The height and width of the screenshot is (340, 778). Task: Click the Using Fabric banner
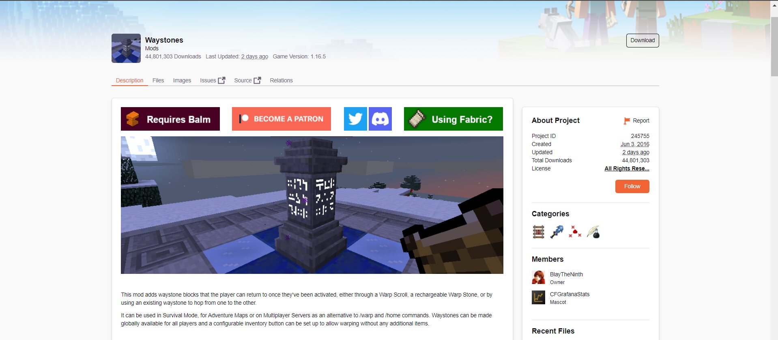pyautogui.click(x=453, y=119)
